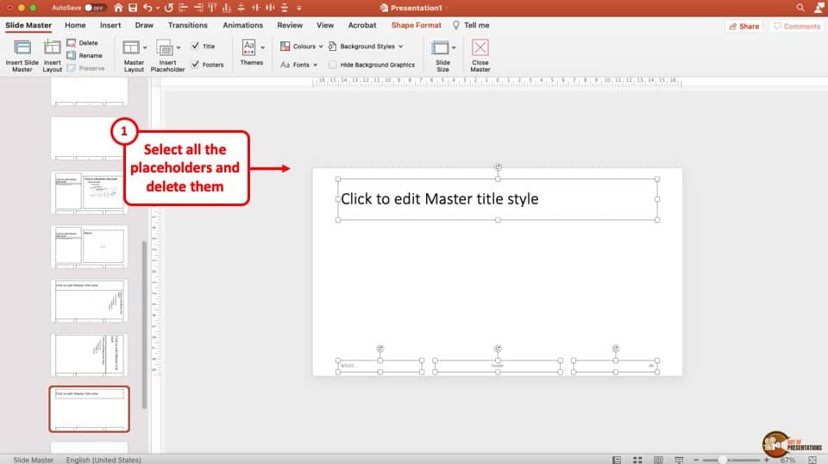Switch to Normal view in status bar

616,460
